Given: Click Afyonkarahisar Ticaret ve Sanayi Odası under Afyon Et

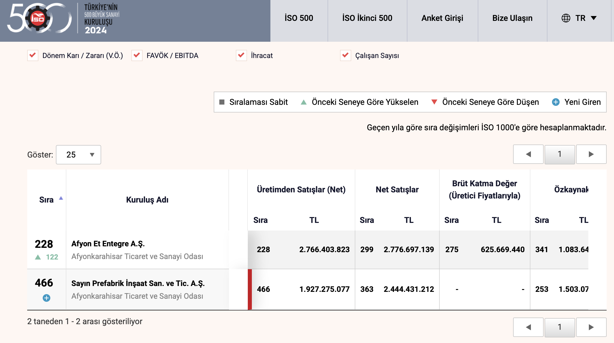Looking at the screenshot, I should click(137, 256).
